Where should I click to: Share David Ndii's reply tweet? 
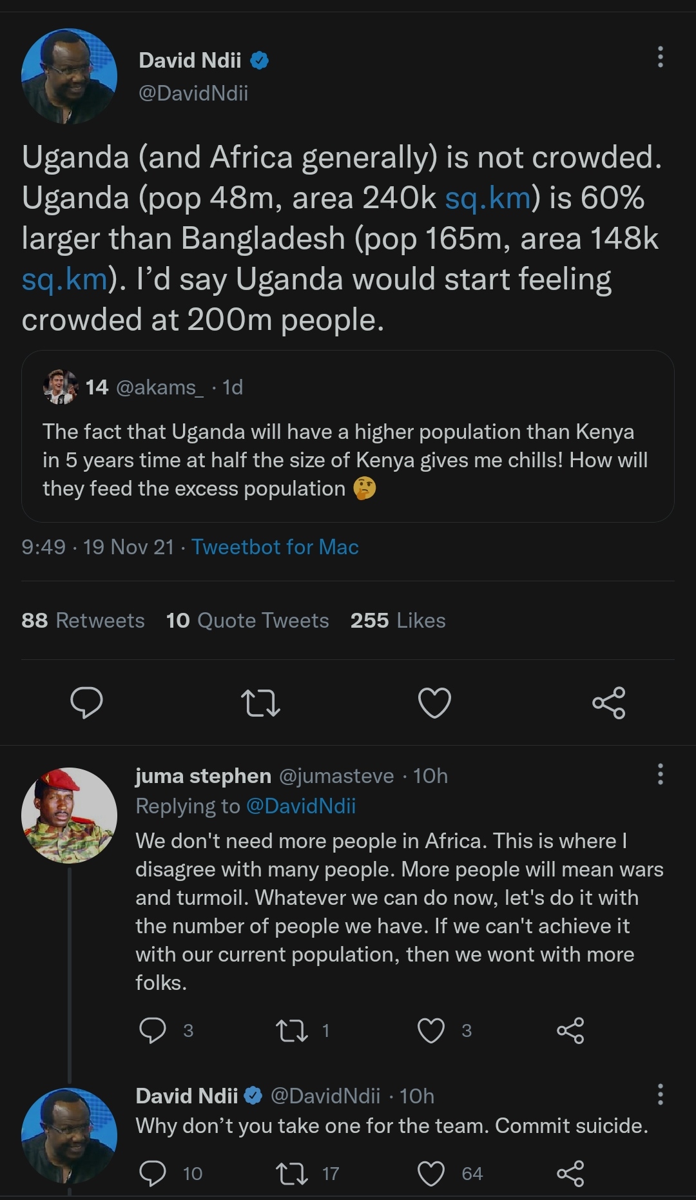[x=570, y=1174]
